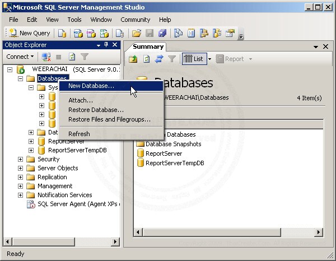The width and height of the screenshot is (336, 261).
Task: Click the Database Engine Query icon
Action: pyautogui.click(x=62, y=33)
